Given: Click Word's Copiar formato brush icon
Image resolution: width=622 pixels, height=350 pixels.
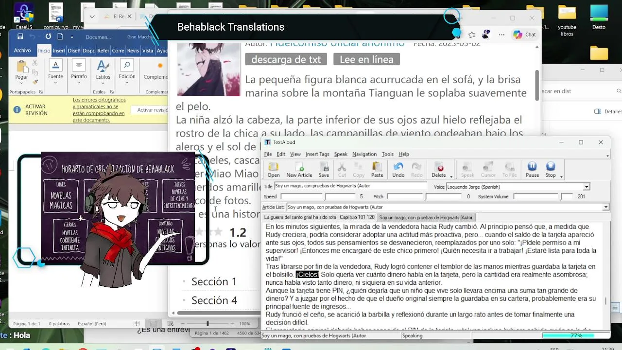Looking at the screenshot, I should coord(35,81).
